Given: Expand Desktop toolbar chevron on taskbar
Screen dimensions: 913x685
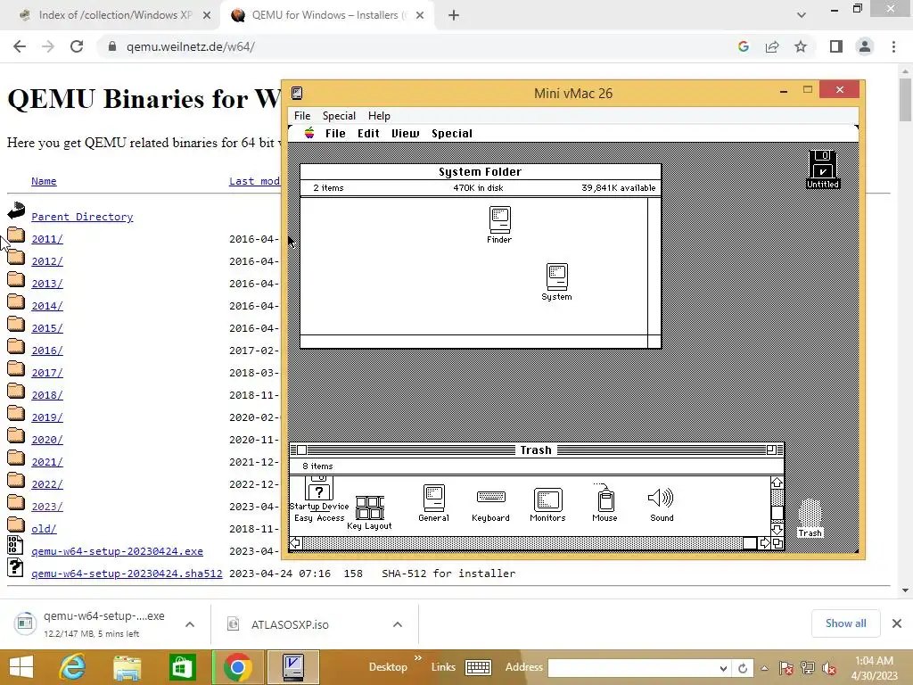Looking at the screenshot, I should pos(417,658).
